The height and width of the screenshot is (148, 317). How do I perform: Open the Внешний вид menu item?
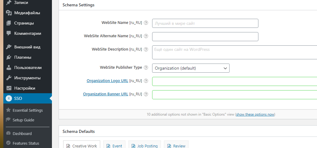[28, 47]
